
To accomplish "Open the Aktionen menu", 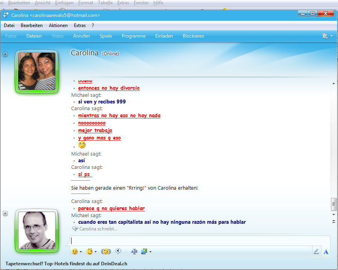I will (x=58, y=25).
